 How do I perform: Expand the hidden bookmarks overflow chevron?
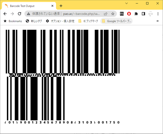pos(158,21)
